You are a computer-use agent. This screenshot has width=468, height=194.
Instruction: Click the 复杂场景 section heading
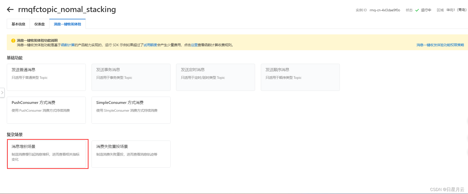pyautogui.click(x=15, y=135)
